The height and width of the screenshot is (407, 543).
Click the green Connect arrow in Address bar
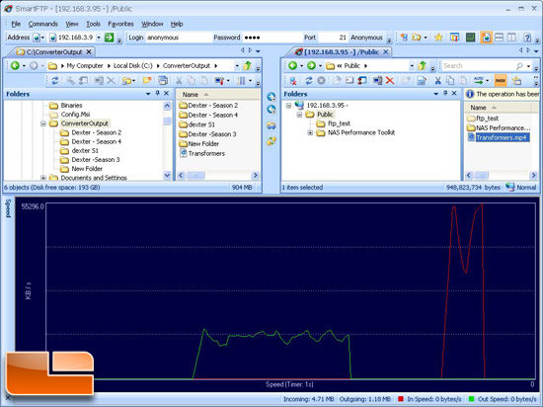(109, 38)
